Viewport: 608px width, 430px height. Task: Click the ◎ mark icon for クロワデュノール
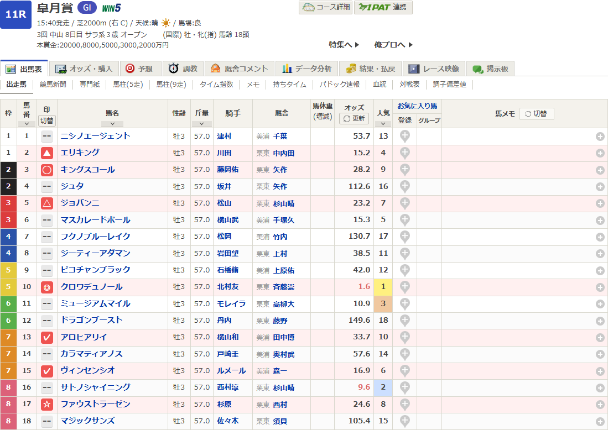tap(47, 287)
